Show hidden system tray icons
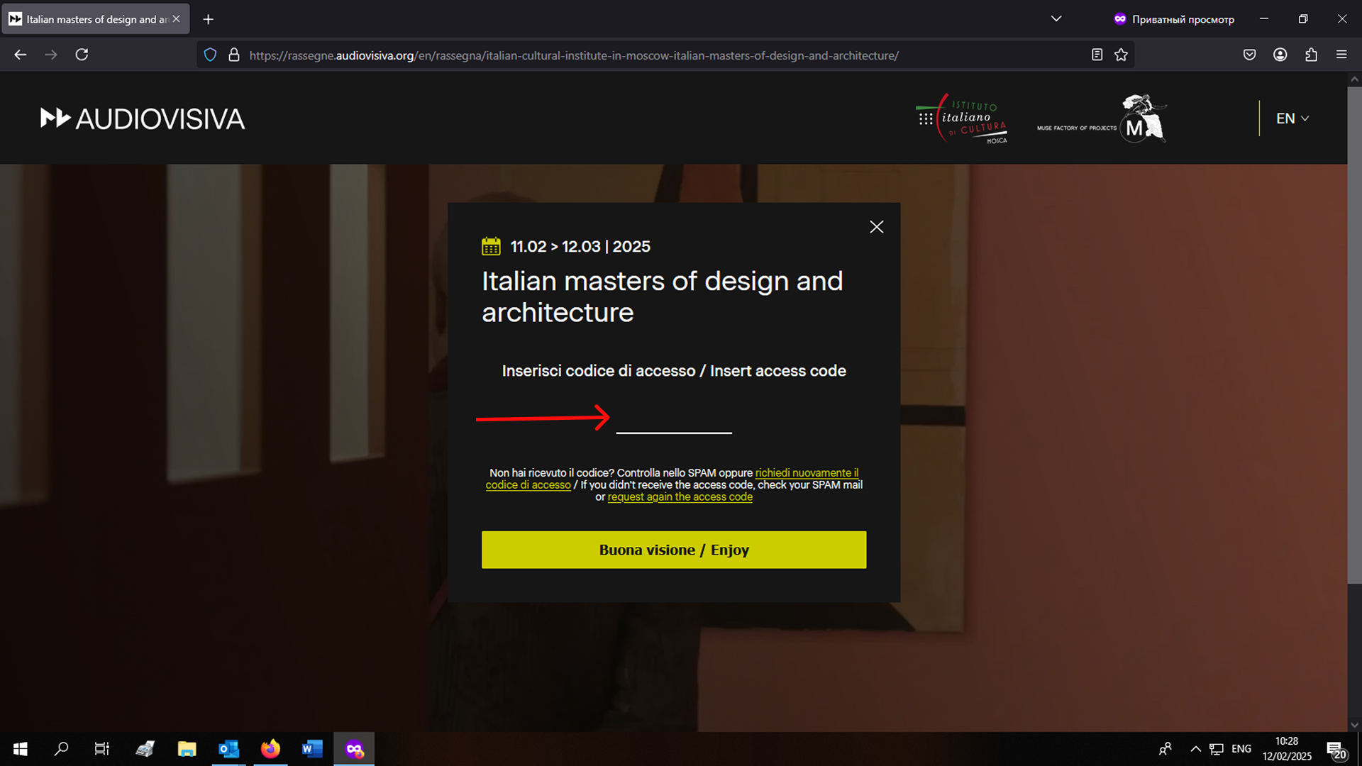This screenshot has height=766, width=1362. (1195, 749)
